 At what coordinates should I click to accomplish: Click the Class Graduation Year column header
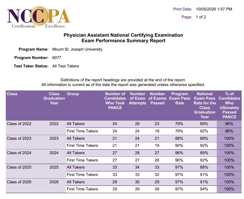[54, 98]
